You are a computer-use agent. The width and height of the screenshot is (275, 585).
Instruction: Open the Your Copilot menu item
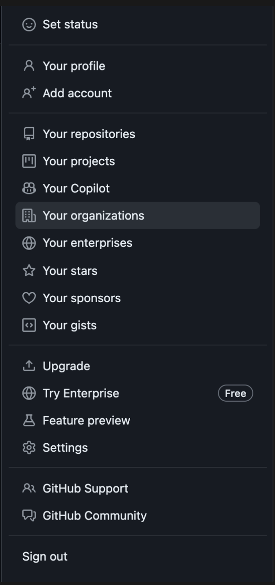click(76, 189)
